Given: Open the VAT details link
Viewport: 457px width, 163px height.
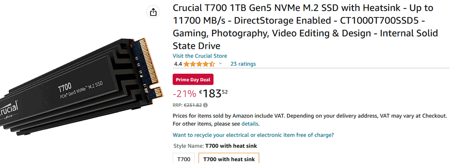Looking at the screenshot, I should [250, 124].
